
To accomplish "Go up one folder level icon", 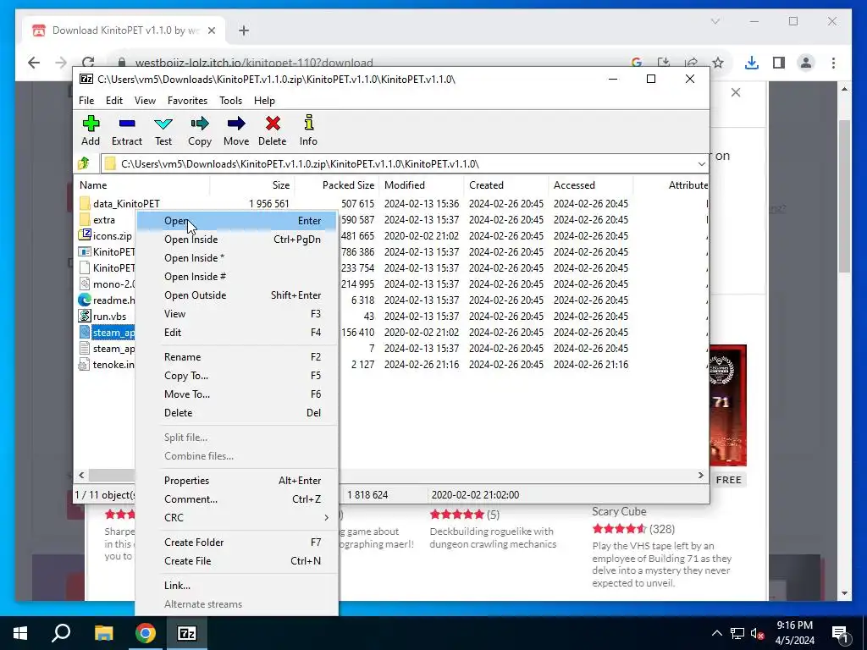I will coord(84,163).
